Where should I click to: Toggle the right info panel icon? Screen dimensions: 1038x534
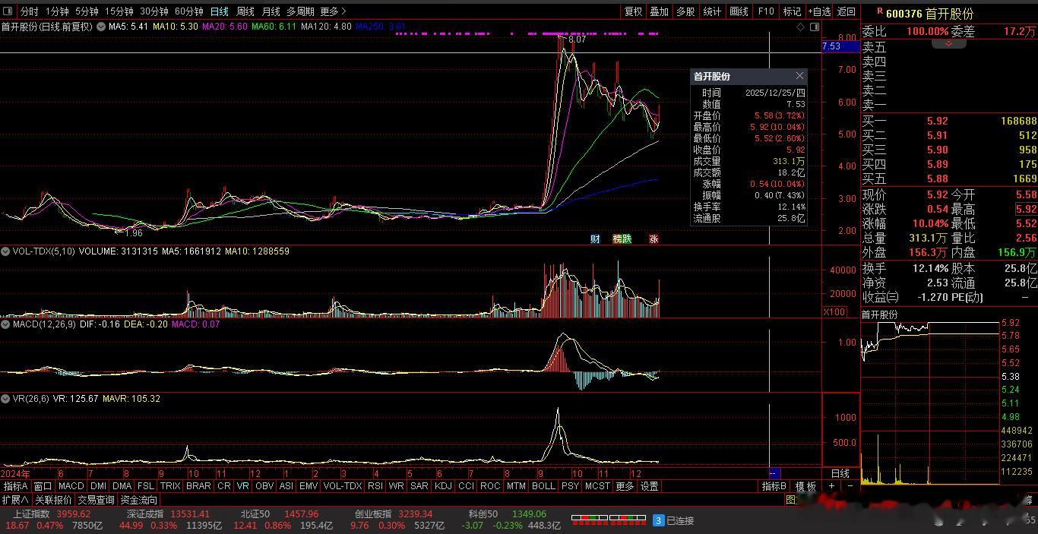815,27
